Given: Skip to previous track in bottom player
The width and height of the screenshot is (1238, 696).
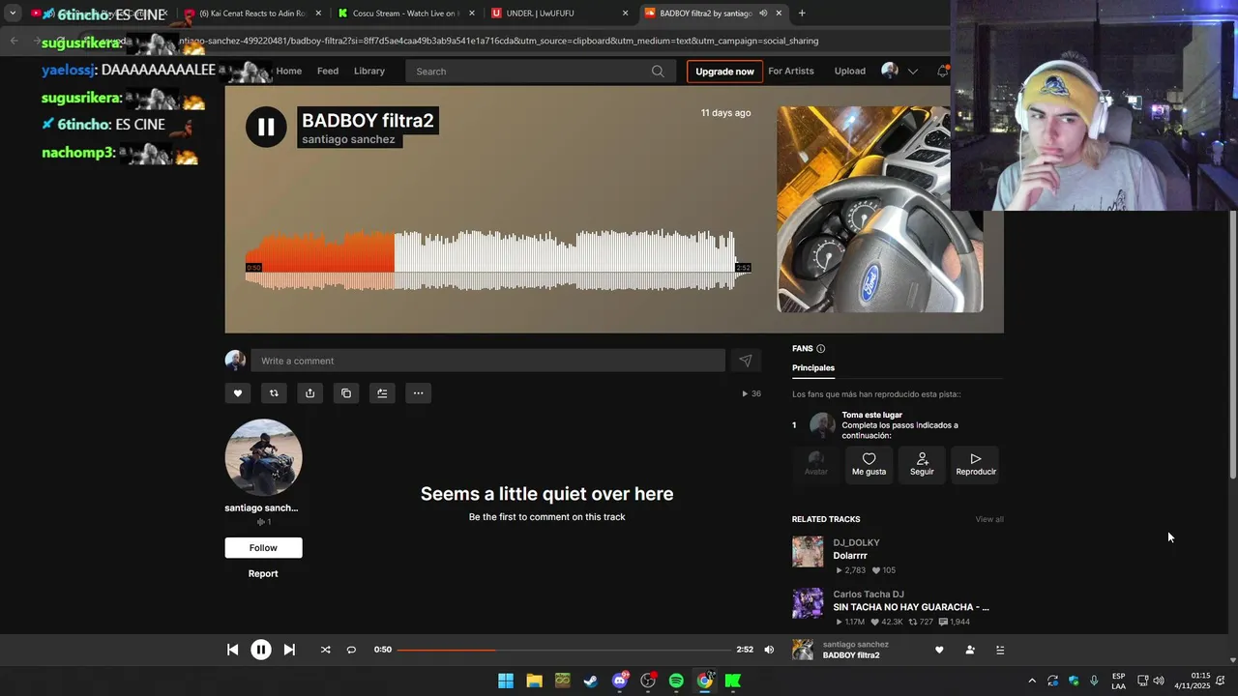Looking at the screenshot, I should [232, 650].
